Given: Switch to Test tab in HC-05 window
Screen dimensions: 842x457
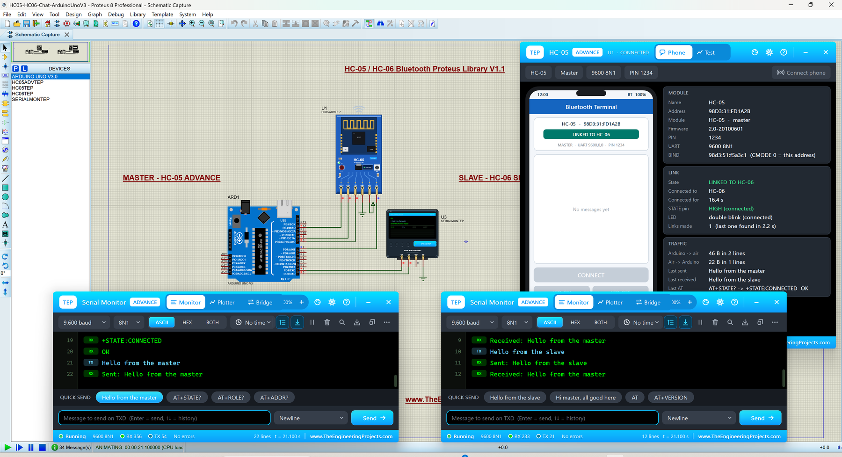Looking at the screenshot, I should tap(706, 52).
